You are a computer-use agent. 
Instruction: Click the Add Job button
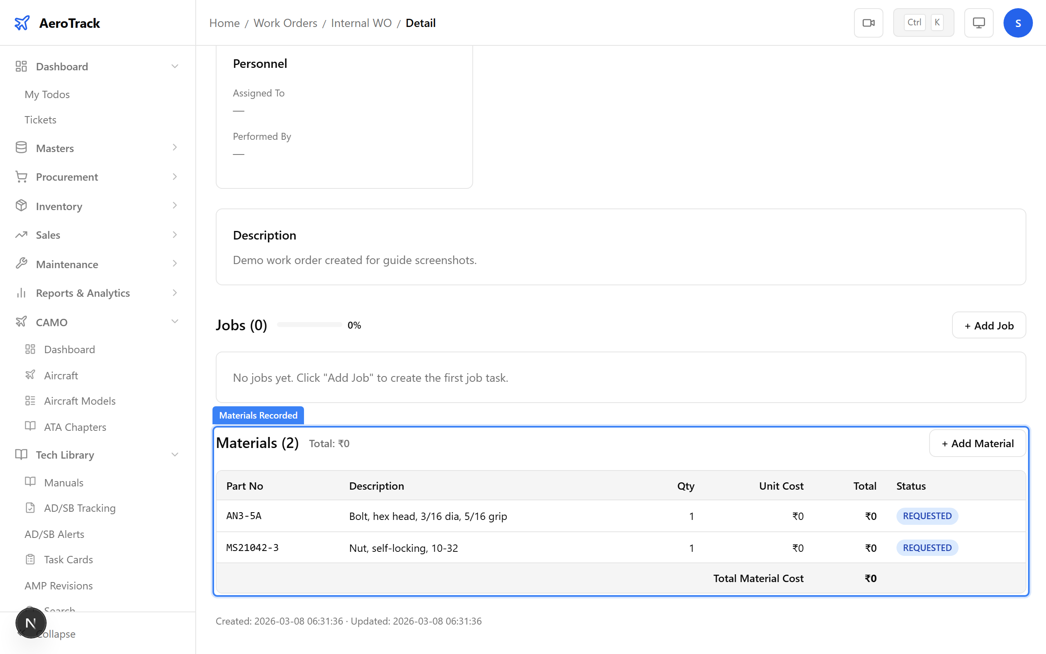click(989, 325)
